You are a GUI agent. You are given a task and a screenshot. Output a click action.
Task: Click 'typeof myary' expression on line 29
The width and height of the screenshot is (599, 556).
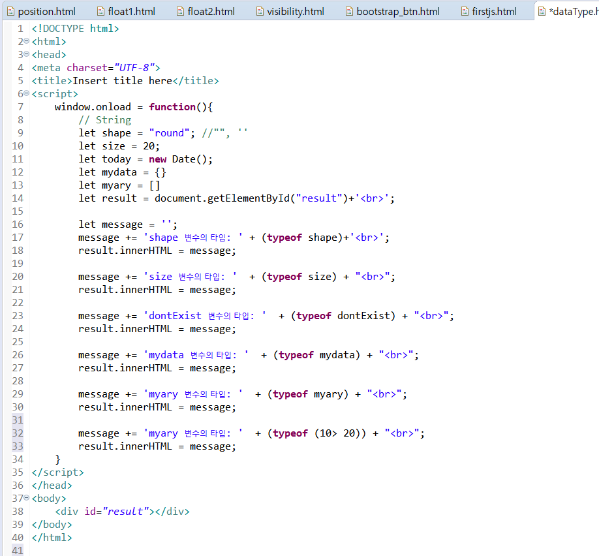308,394
